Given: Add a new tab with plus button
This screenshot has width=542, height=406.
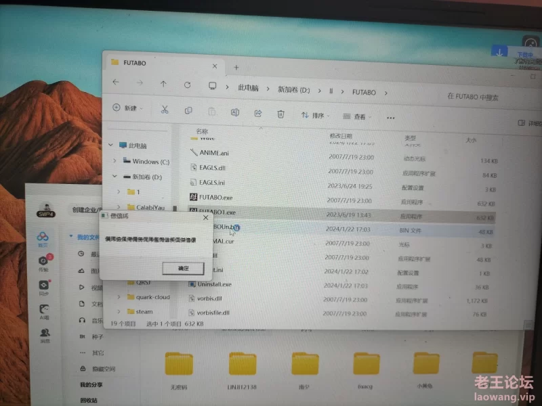Looking at the screenshot, I should pos(236,67).
